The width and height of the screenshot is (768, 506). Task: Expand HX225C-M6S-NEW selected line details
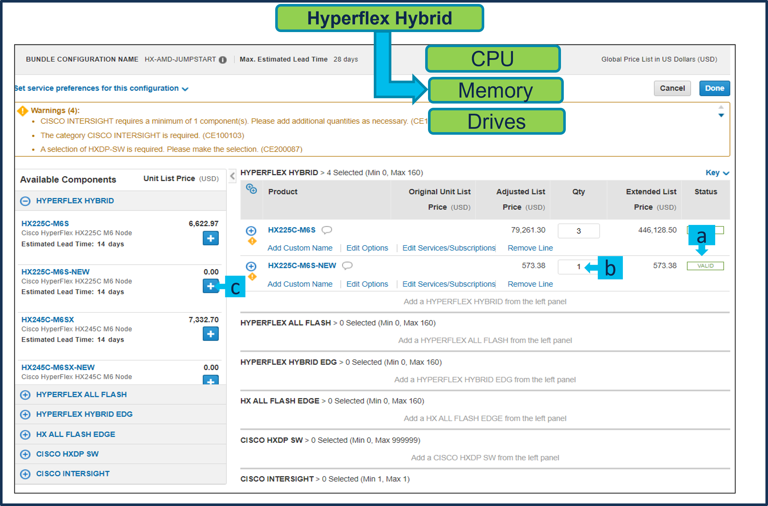(x=251, y=266)
